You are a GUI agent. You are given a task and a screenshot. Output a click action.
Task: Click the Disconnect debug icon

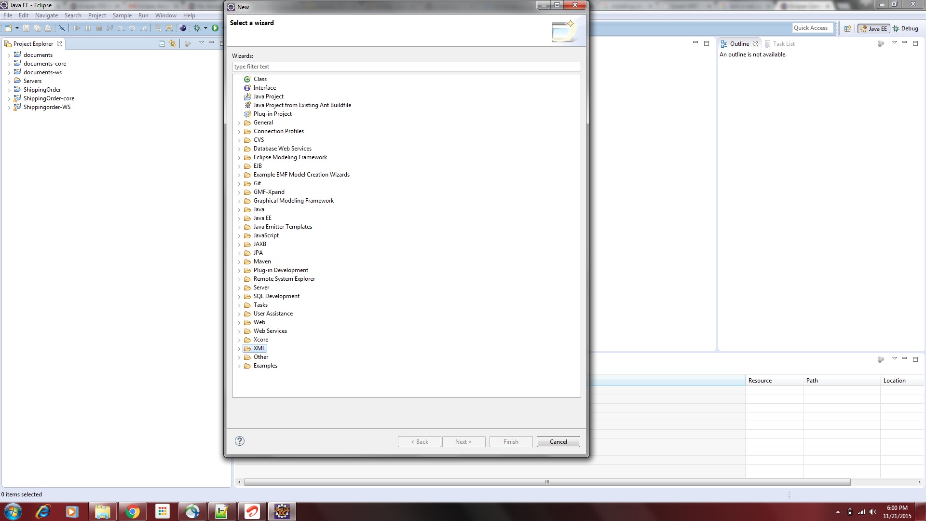click(110, 28)
